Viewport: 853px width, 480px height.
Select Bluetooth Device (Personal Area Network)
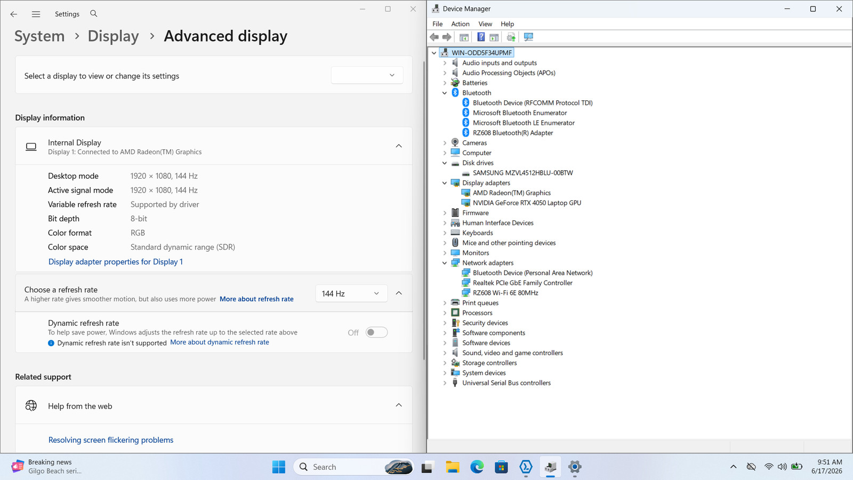point(533,273)
